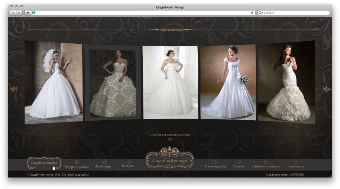The width and height of the screenshot is (340, 189).
Task: Open 'О салоне' menu item
Action: pos(128,166)
